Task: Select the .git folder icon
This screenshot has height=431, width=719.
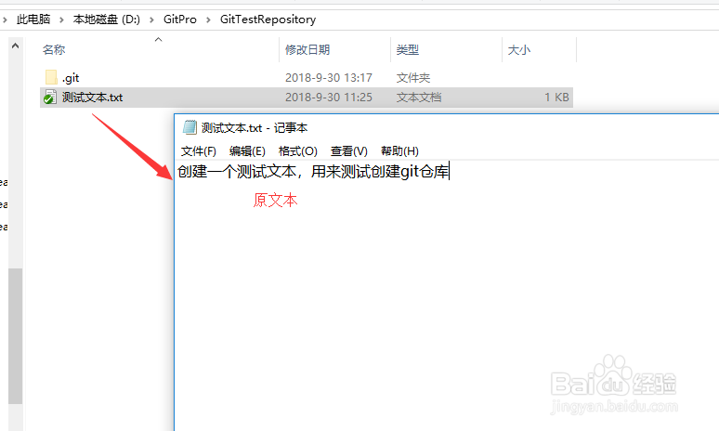Action: pos(51,77)
